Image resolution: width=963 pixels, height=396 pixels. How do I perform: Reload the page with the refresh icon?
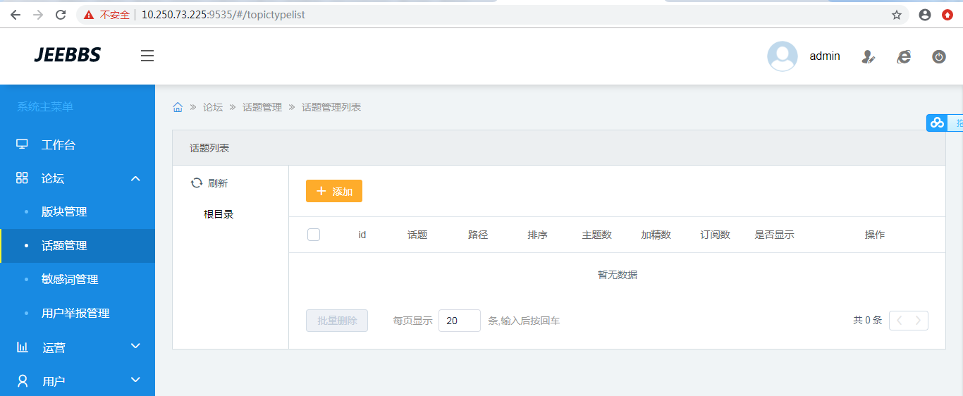point(61,15)
